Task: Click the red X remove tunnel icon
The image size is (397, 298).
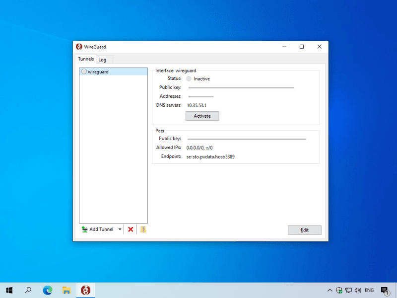Action: 131,229
